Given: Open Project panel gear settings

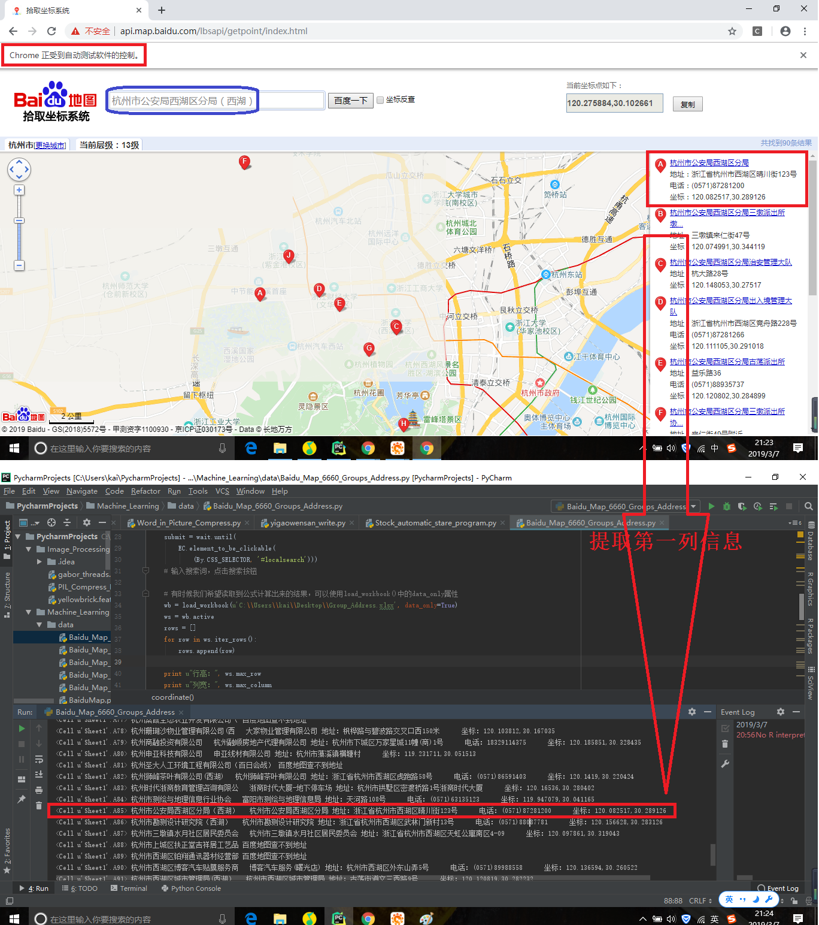Looking at the screenshot, I should (x=86, y=522).
